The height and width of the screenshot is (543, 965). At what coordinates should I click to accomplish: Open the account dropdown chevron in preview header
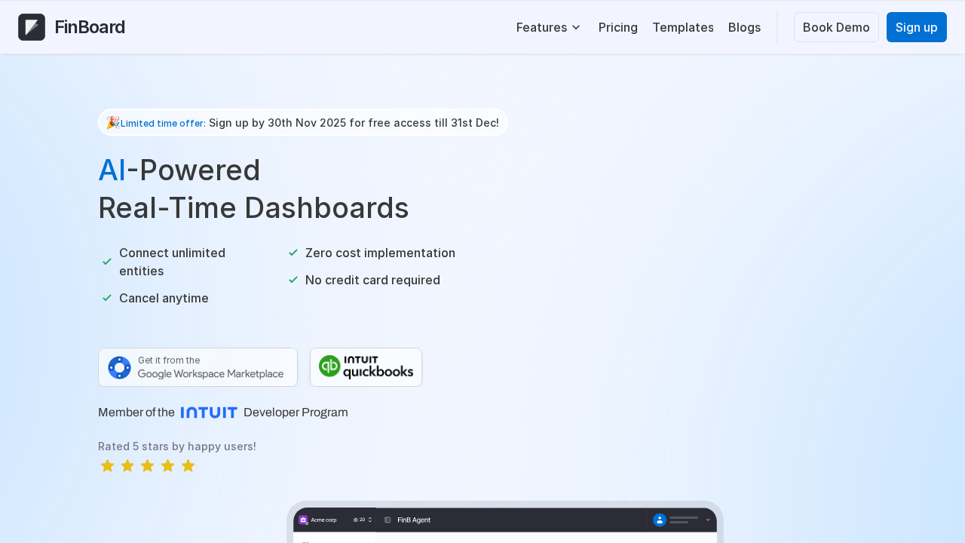tap(708, 520)
